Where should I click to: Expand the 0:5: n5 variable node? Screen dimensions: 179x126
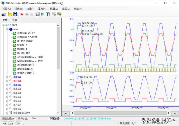(7, 97)
